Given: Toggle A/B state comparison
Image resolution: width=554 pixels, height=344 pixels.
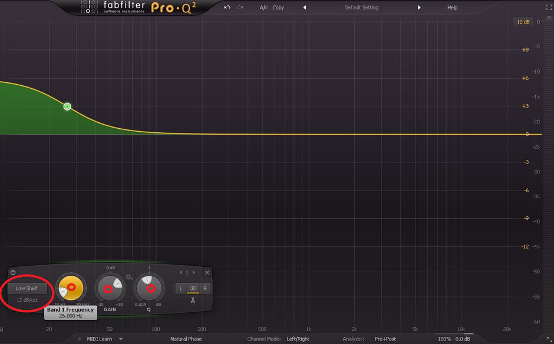Looking at the screenshot, I should tap(263, 8).
